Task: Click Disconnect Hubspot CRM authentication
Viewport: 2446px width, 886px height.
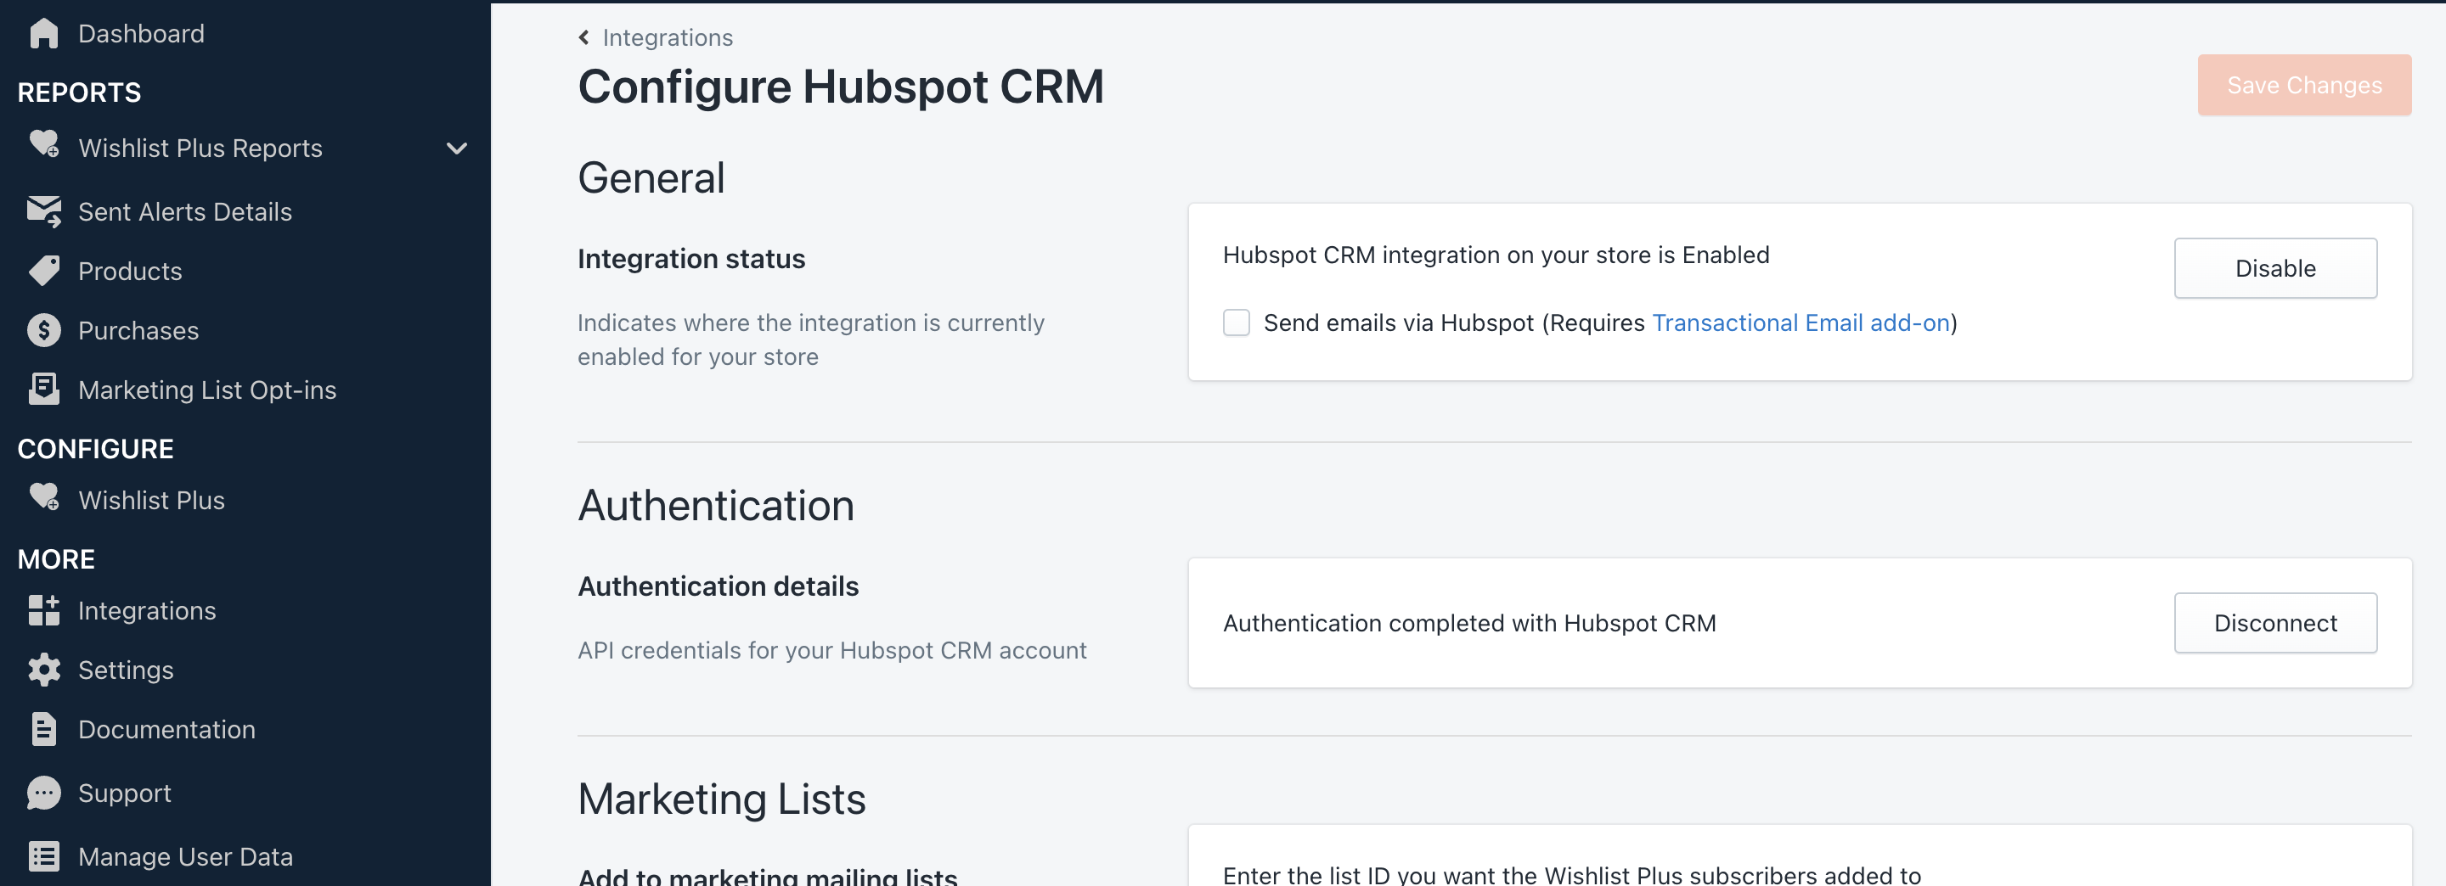Action: tap(2275, 623)
